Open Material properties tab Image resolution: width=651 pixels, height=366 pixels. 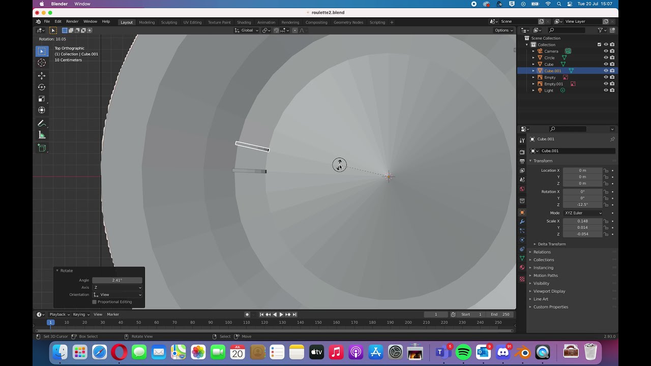pyautogui.click(x=522, y=267)
